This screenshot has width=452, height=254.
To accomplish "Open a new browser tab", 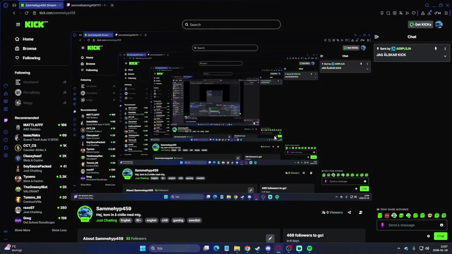I will click(x=112, y=5).
